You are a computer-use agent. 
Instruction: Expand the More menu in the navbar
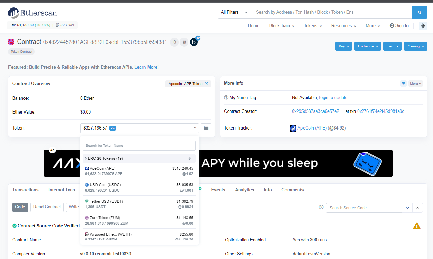coord(373,26)
